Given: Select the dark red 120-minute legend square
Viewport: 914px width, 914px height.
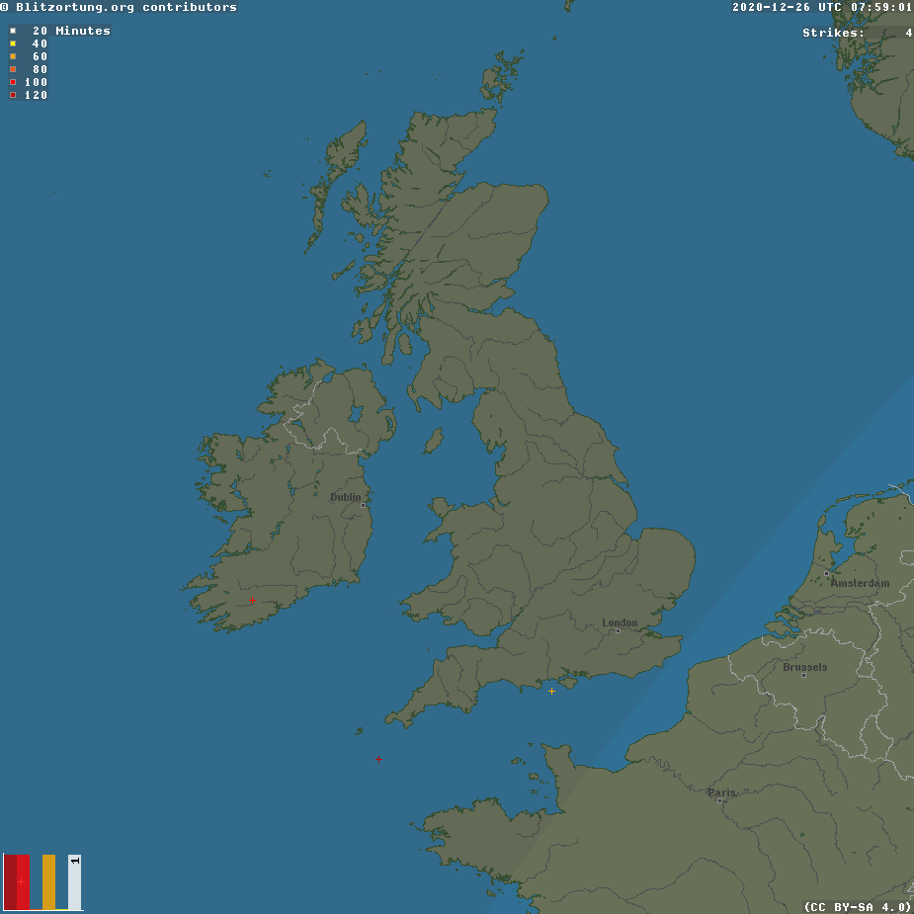Looking at the screenshot, I should pyautogui.click(x=13, y=95).
